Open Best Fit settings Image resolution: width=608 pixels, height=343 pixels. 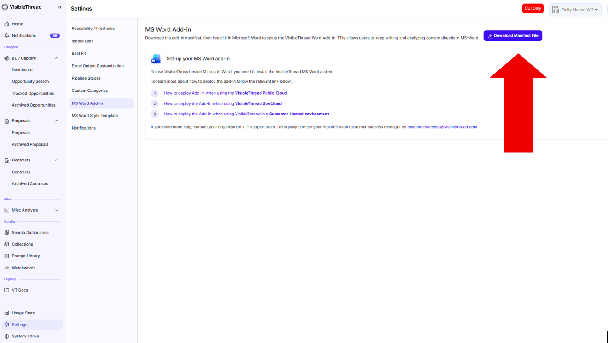[x=79, y=53]
